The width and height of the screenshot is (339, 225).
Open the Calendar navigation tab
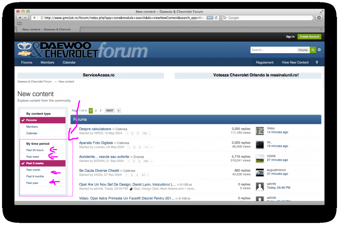(69, 62)
